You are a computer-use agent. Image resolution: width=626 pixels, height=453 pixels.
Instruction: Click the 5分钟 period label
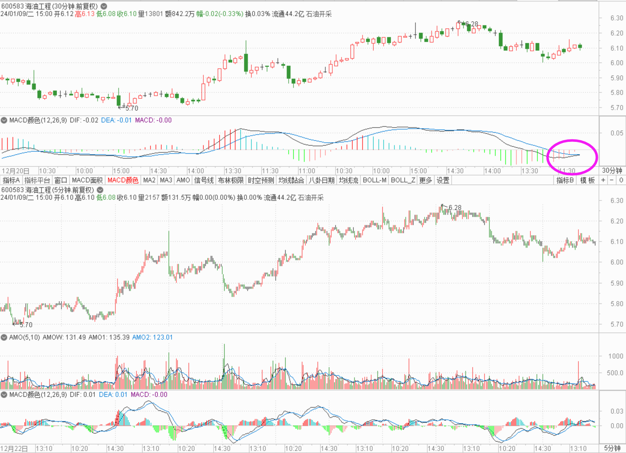[x=612, y=448]
